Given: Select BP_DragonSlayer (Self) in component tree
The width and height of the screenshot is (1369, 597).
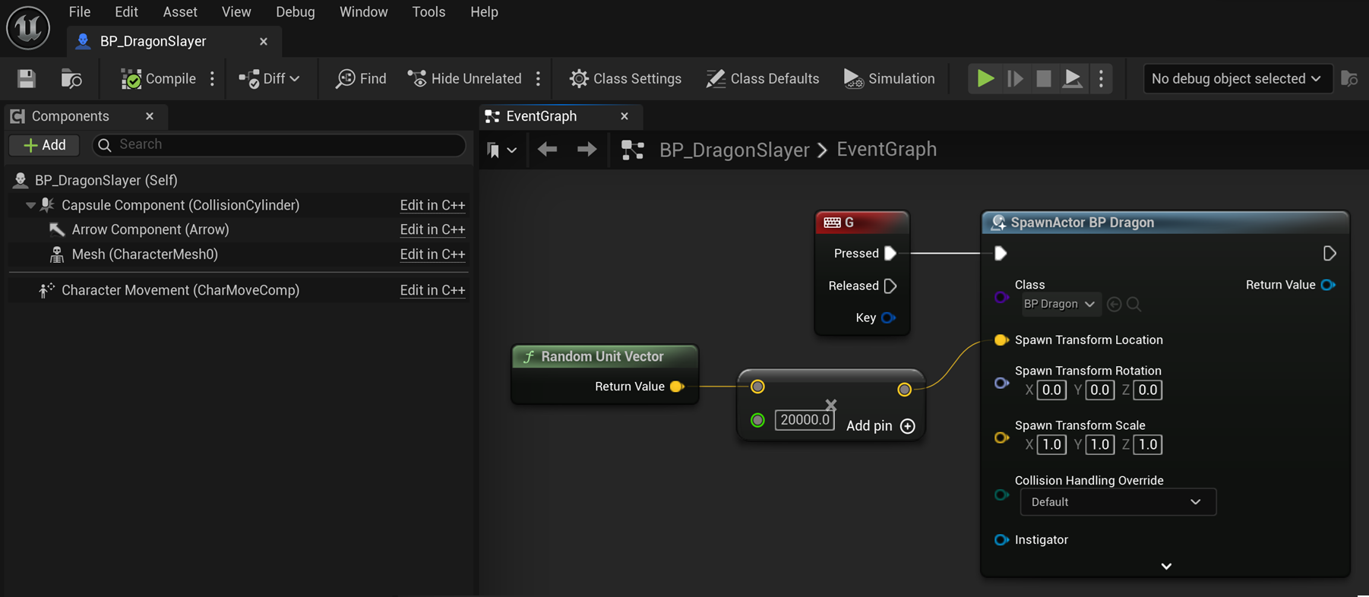Looking at the screenshot, I should pyautogui.click(x=106, y=180).
